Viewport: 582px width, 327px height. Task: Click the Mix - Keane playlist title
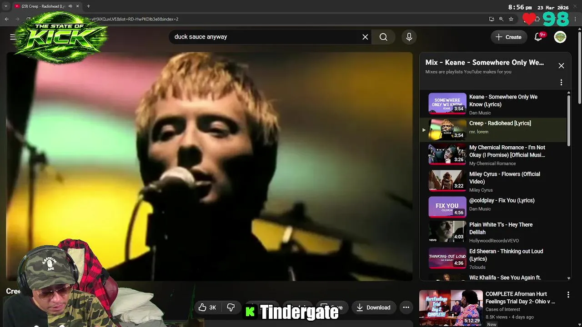(485, 63)
